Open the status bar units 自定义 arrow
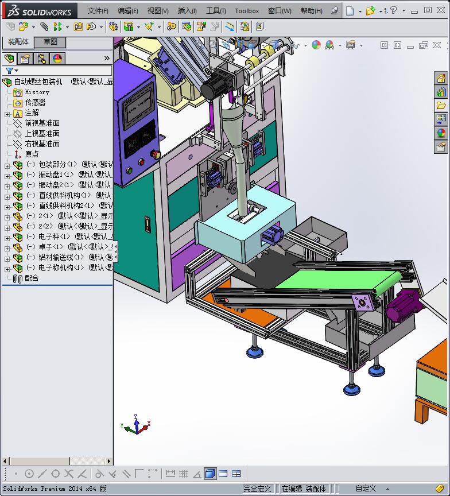 [387, 489]
